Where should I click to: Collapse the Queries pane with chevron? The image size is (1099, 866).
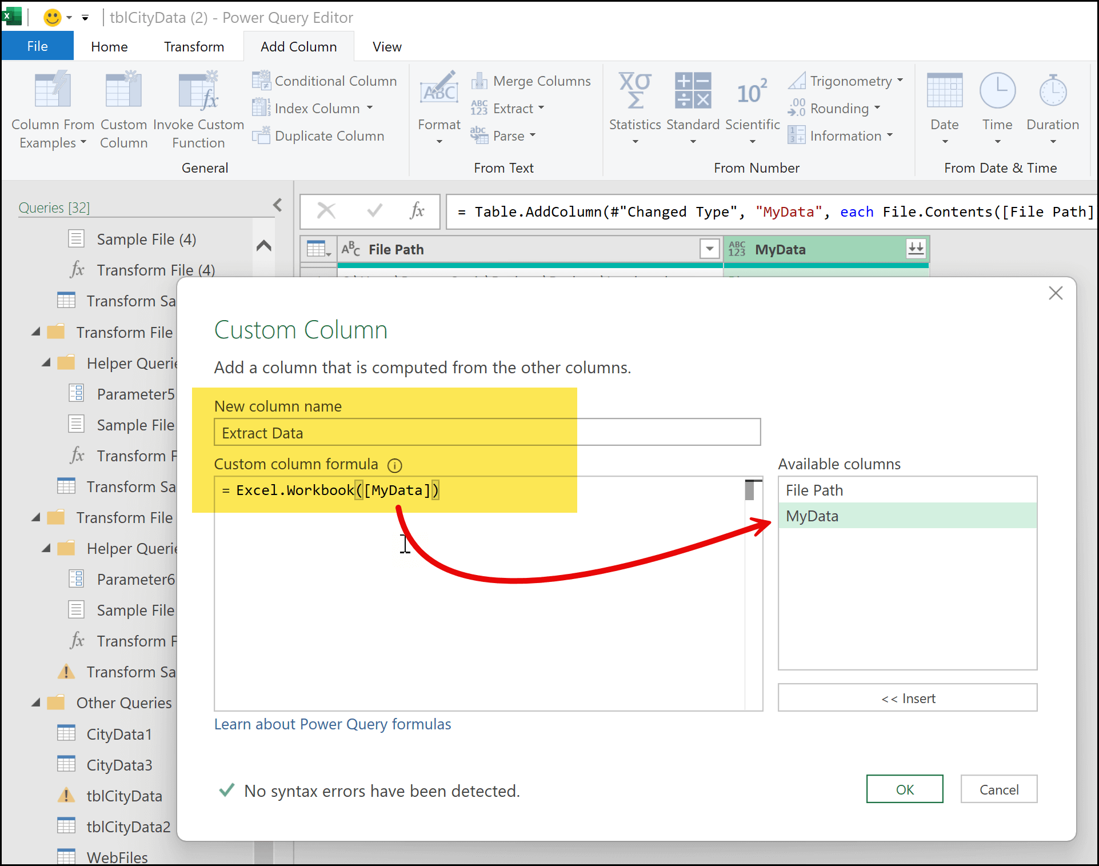click(x=277, y=205)
